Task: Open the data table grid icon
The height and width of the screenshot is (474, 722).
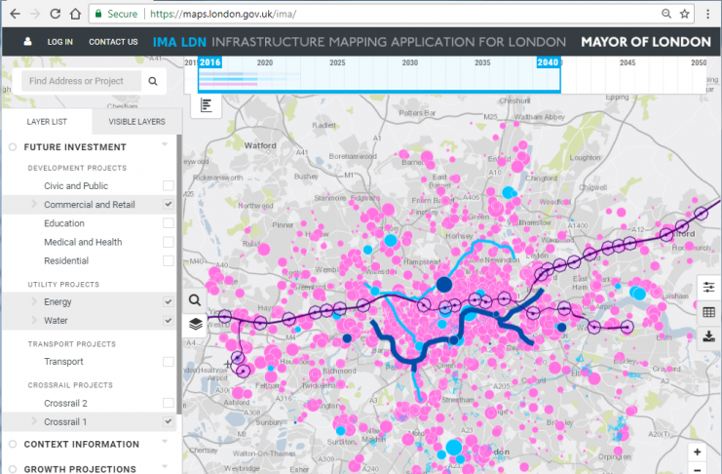Action: 708,312
